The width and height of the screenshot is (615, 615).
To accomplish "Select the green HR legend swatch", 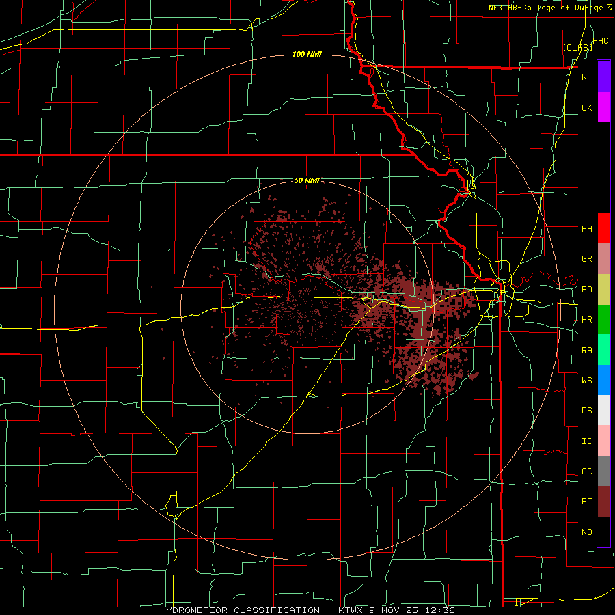I will [603, 320].
